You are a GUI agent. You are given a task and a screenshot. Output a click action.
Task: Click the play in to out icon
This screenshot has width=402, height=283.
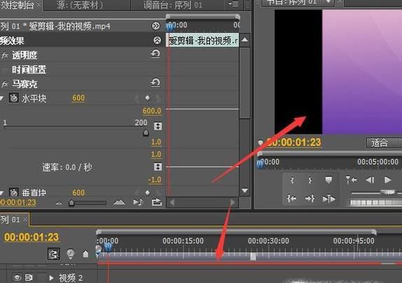tap(328, 199)
